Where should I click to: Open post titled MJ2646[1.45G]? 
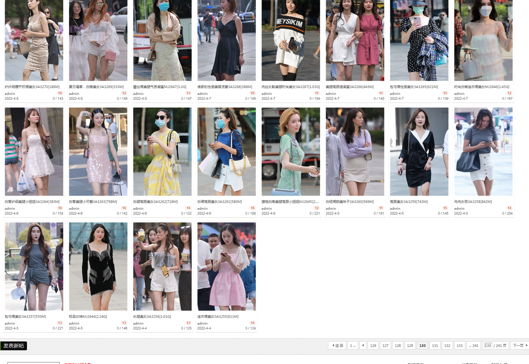tap(482, 87)
